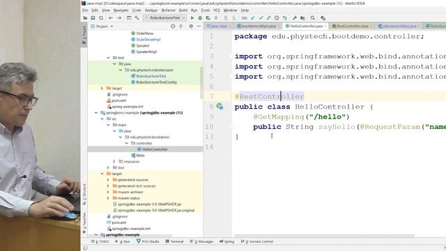Open the Version Control tool window

[257, 241]
